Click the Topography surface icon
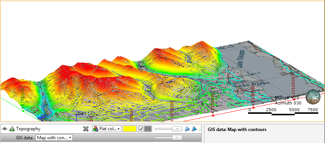 [12, 129]
